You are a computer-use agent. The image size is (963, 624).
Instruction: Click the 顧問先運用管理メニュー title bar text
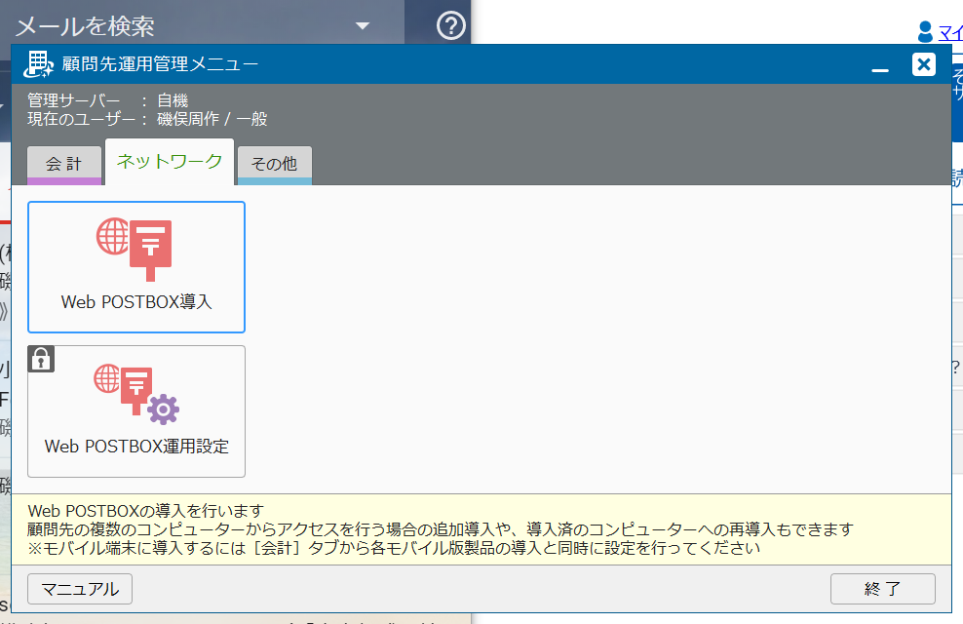click(160, 64)
